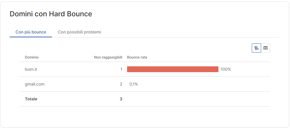290x128 pixels.
Task: Click the Domini con Hard Bounce heading
Action: [51, 14]
